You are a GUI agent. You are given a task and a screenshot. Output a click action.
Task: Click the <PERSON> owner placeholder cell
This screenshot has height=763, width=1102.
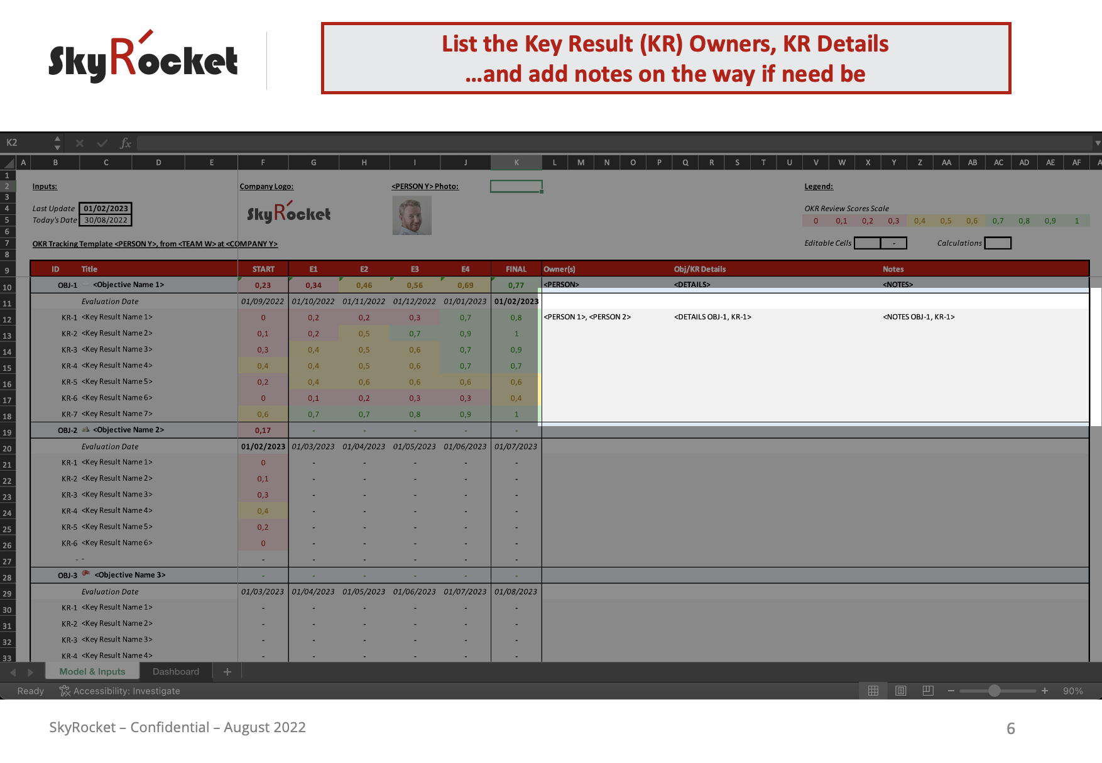(x=562, y=285)
